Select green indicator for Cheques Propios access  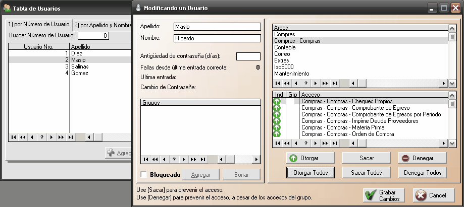coord(277,101)
